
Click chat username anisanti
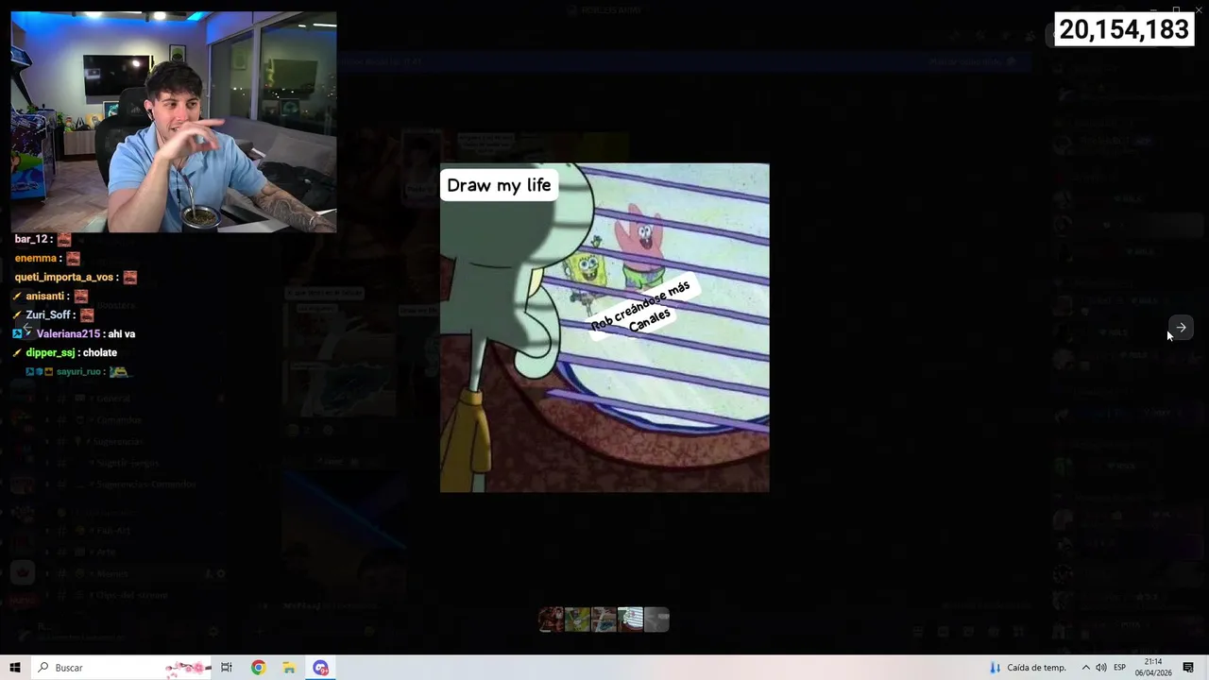click(x=44, y=296)
